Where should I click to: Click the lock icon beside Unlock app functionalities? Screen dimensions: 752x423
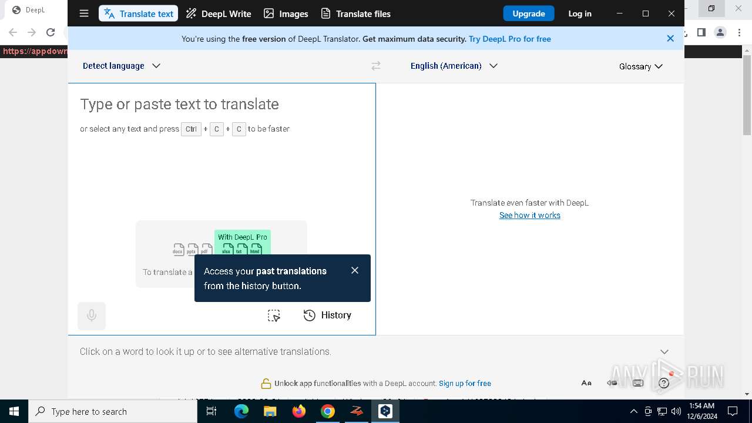coord(266,383)
